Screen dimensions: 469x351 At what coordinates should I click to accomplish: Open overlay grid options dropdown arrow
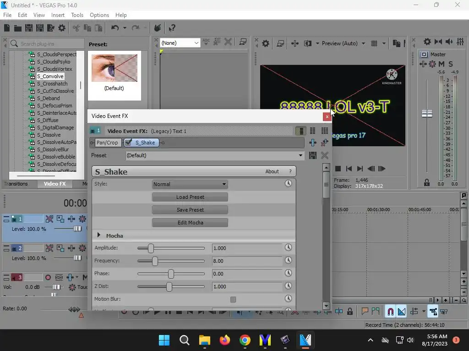point(384,43)
